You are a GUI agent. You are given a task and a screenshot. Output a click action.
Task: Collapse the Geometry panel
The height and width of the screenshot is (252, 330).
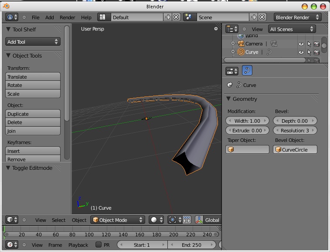pos(228,99)
